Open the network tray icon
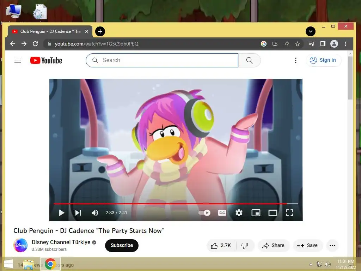 point(319,264)
